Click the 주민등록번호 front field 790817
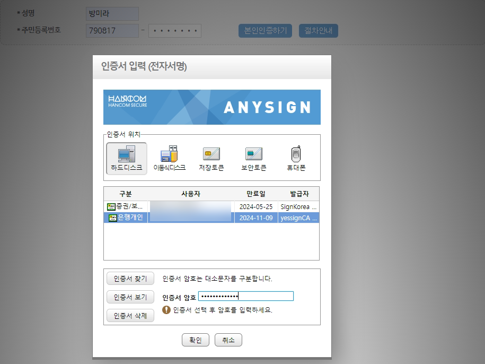The image size is (485, 364). tap(112, 31)
